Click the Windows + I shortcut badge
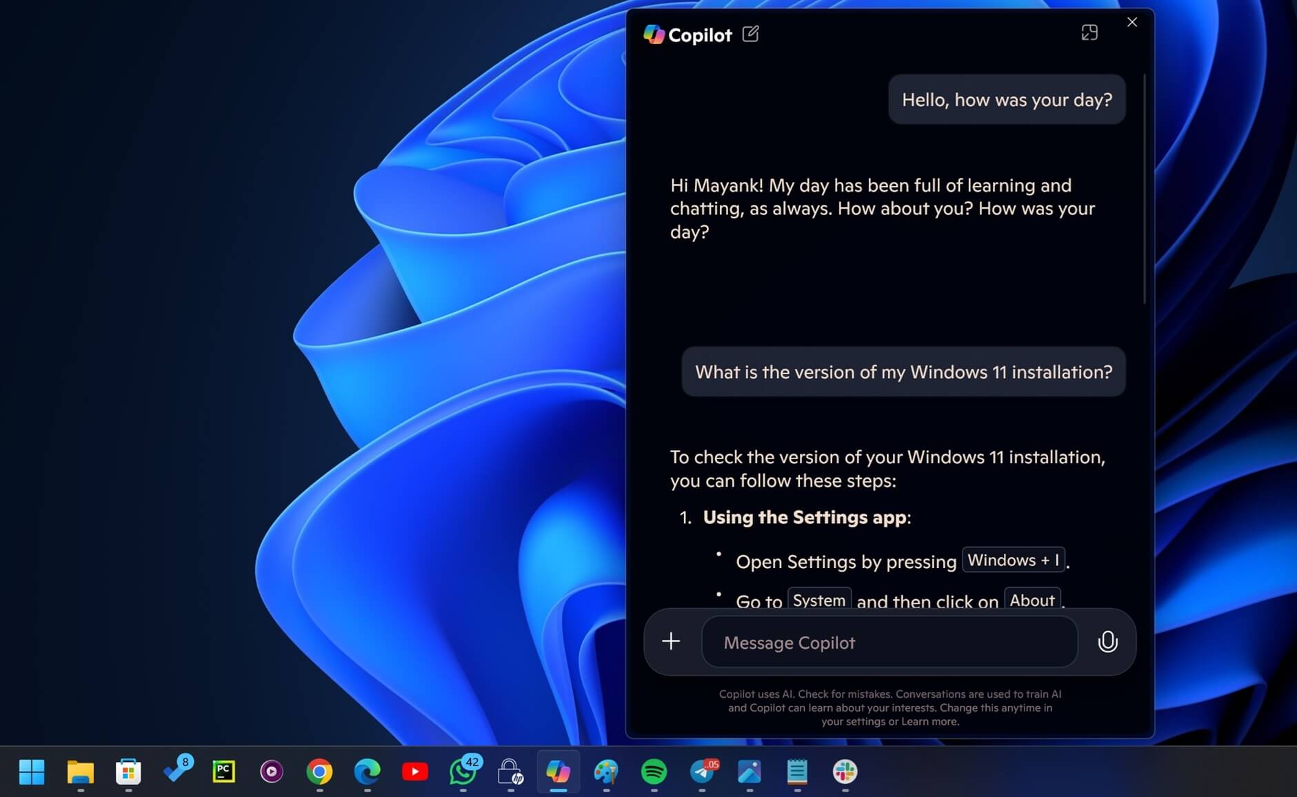1297x797 pixels. pos(1013,560)
